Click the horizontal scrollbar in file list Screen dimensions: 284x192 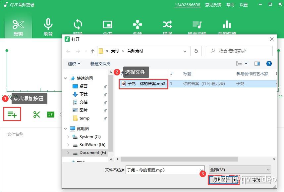pos(179,159)
